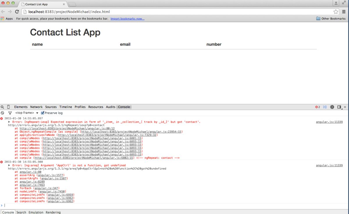Click the 14:55:05.897 timestamp entry
The height and width of the screenshot is (214, 349).
24,119
